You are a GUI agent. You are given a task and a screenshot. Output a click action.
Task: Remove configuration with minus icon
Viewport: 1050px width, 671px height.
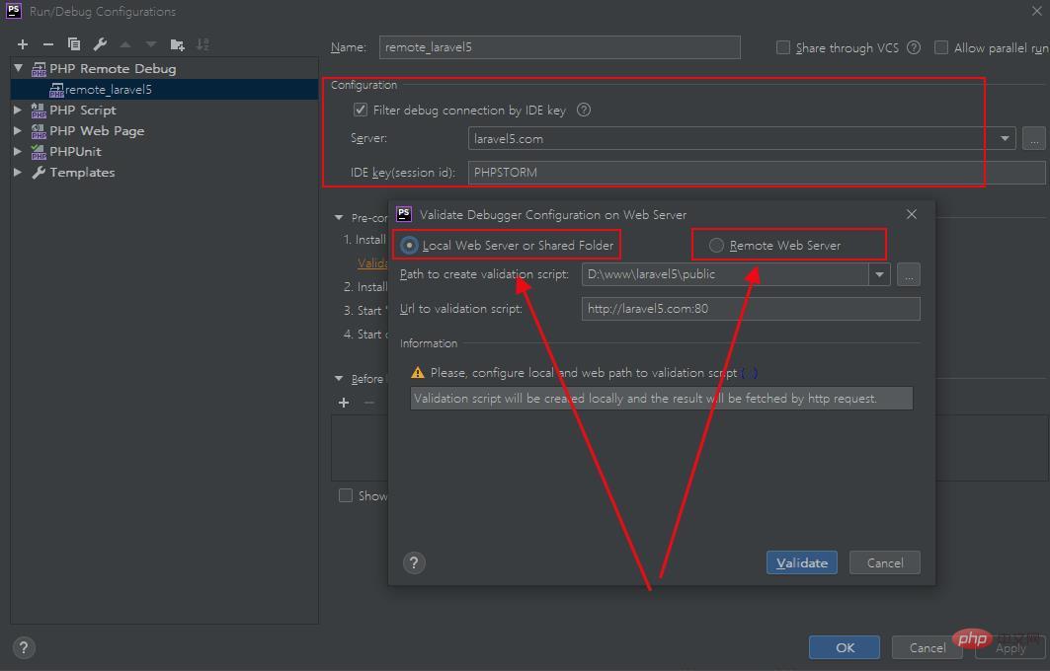pyautogui.click(x=48, y=44)
